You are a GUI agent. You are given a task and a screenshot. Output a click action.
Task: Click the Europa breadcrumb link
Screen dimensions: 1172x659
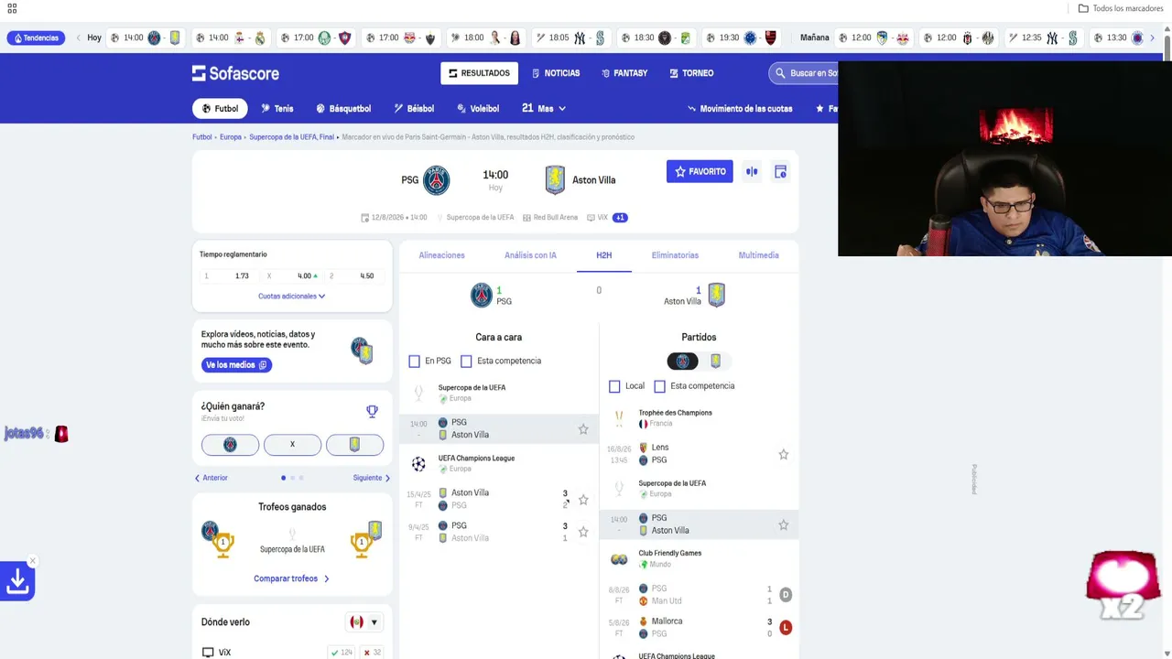[231, 137]
